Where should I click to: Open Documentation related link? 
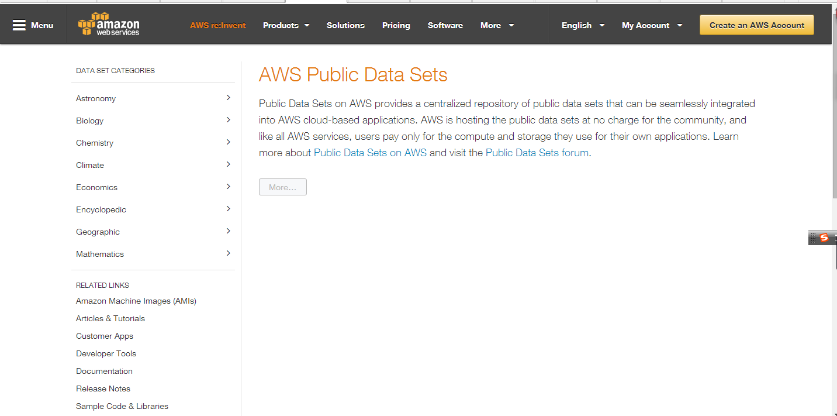point(104,371)
